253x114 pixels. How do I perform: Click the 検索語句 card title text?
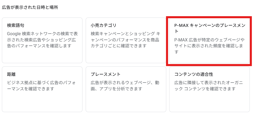point(16,26)
